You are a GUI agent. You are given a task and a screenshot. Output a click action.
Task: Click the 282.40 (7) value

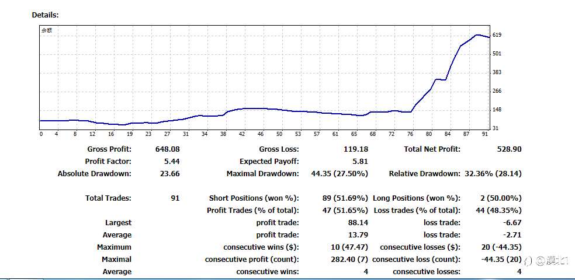coord(349,260)
